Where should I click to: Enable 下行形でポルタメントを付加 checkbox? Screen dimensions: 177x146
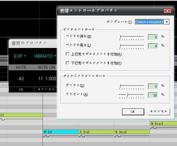click(68, 63)
